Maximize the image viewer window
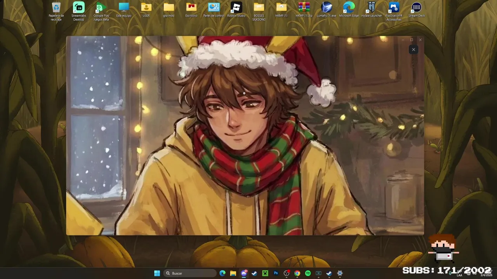 point(412,40)
